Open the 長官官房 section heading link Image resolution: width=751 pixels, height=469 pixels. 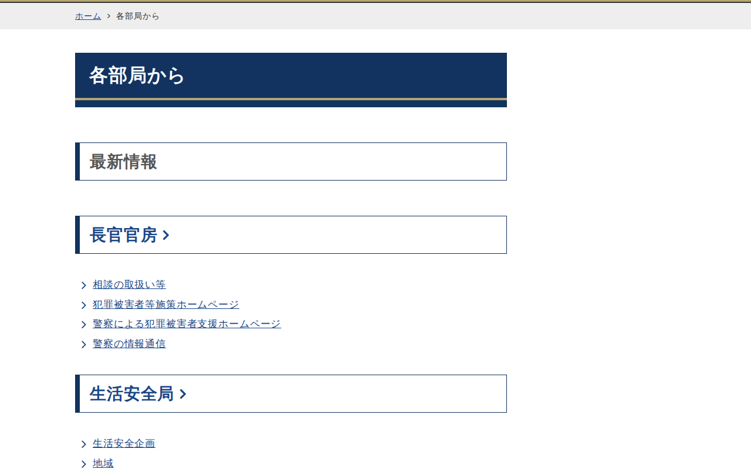point(130,235)
